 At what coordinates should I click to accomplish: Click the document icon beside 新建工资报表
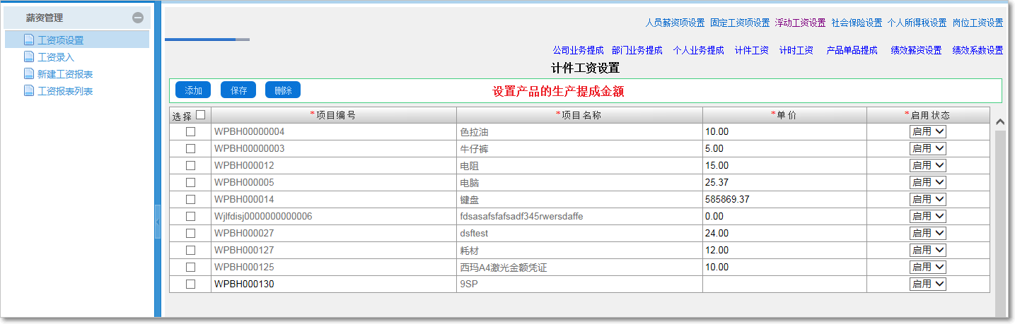pyautogui.click(x=29, y=73)
